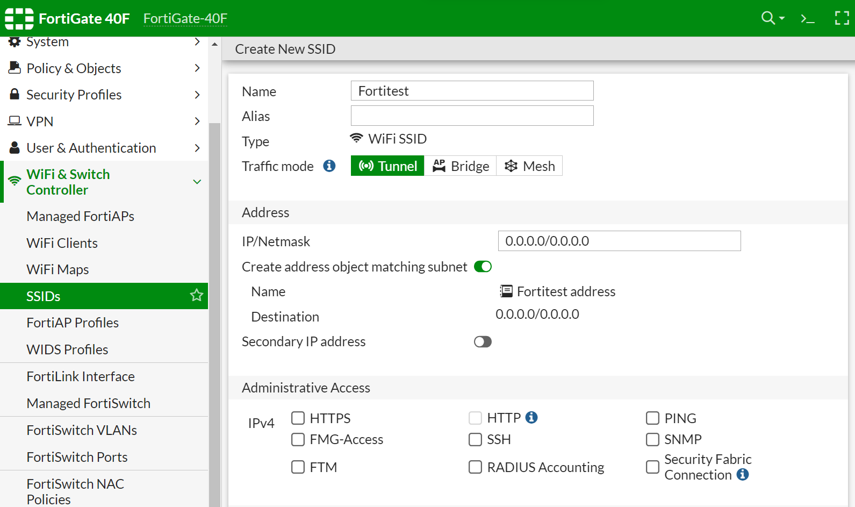Click the HTTP info icon
This screenshot has height=507, width=855.
click(x=531, y=418)
